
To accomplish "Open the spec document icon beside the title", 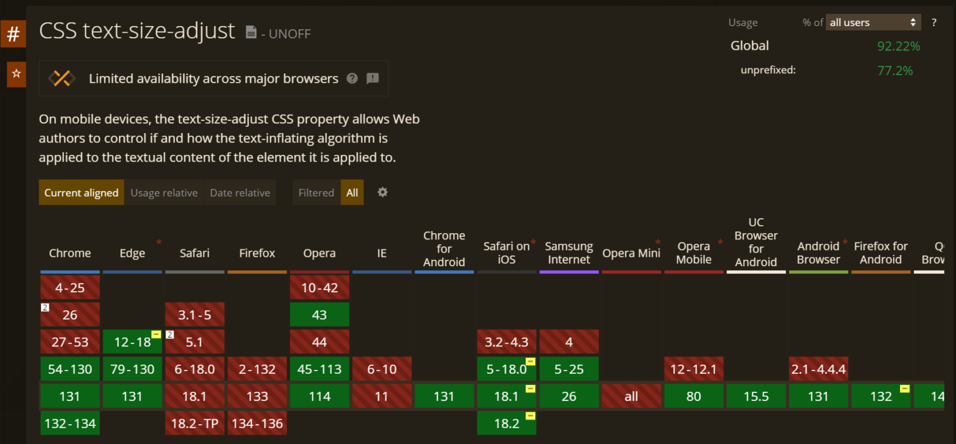I will coord(251,32).
